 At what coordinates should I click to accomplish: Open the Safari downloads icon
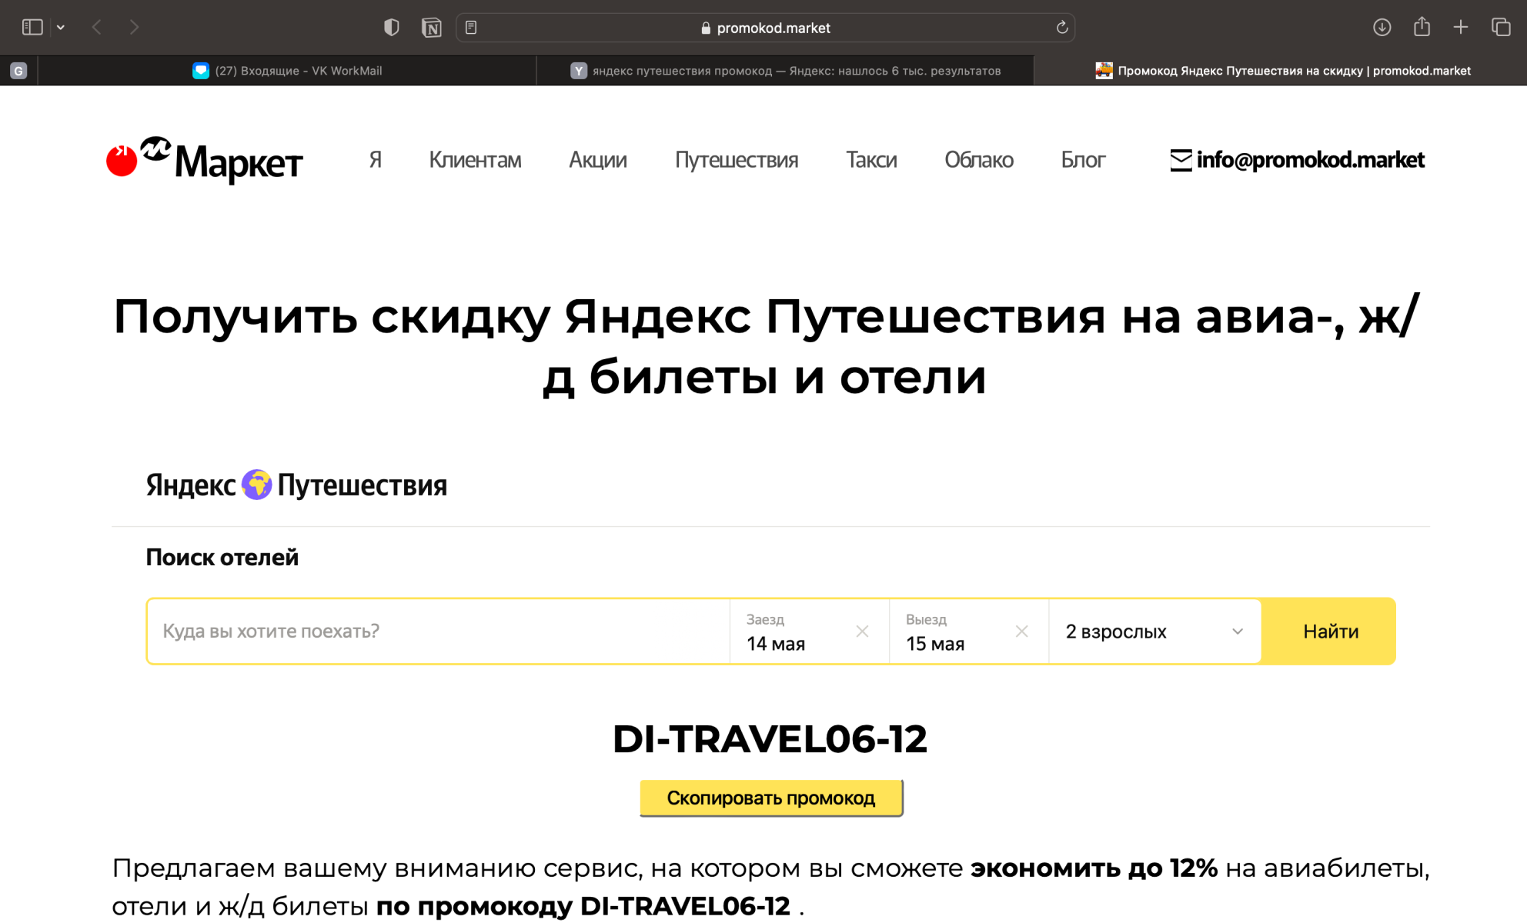click(1382, 27)
